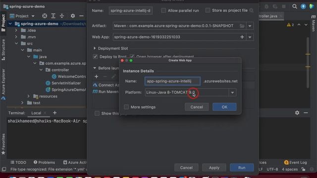317x178 pixels.
Task: Open the Platform dropdown in Create Web App
Action: (x=232, y=92)
